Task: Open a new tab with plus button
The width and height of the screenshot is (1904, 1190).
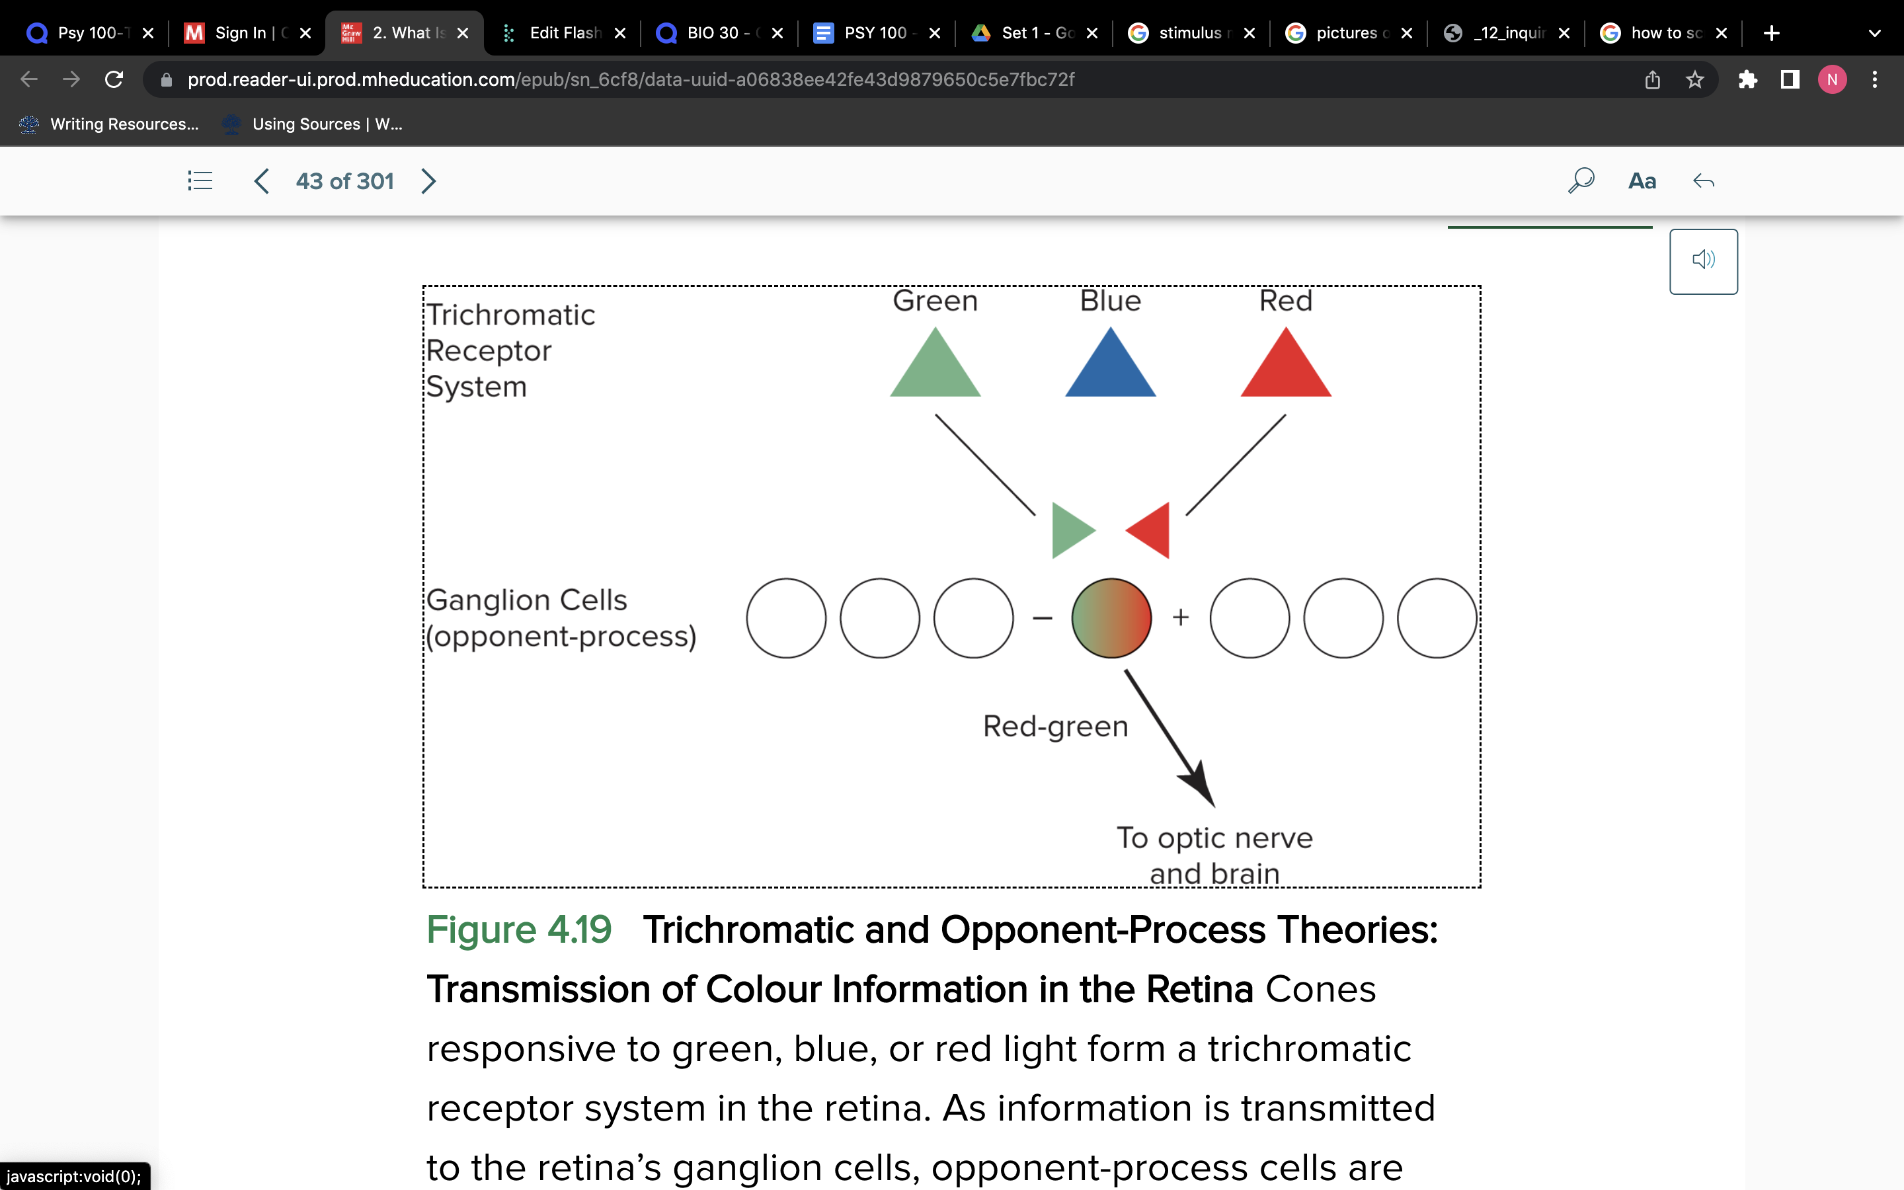Action: (1771, 32)
